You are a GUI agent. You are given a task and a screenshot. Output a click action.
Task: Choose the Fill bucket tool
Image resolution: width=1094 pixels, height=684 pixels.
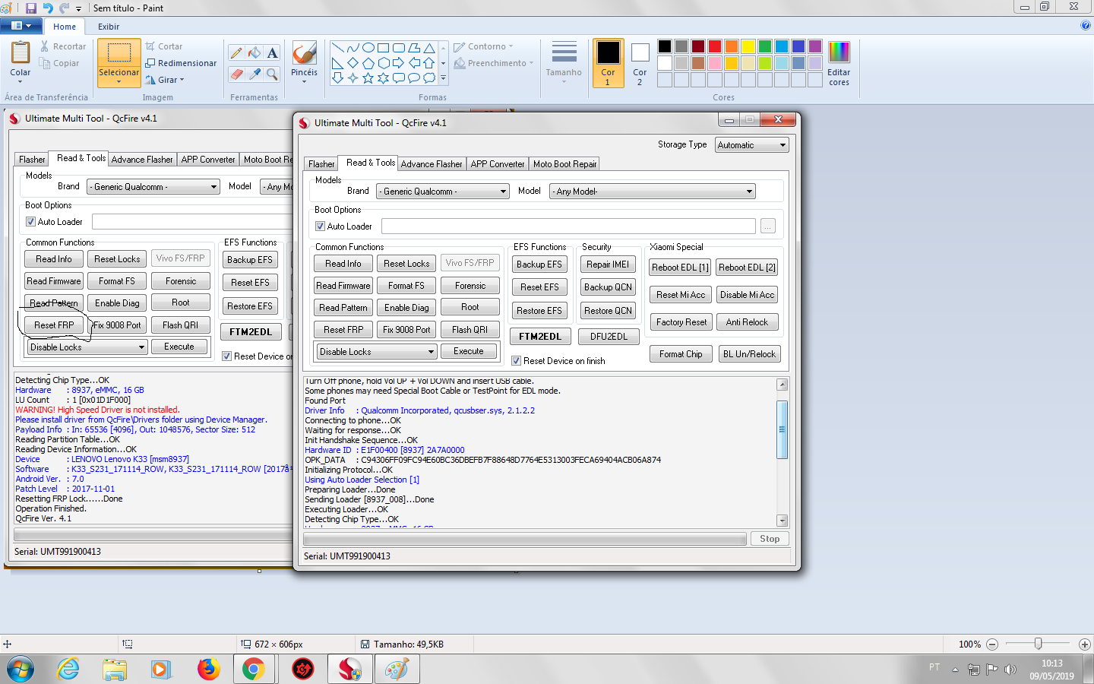[x=255, y=52]
